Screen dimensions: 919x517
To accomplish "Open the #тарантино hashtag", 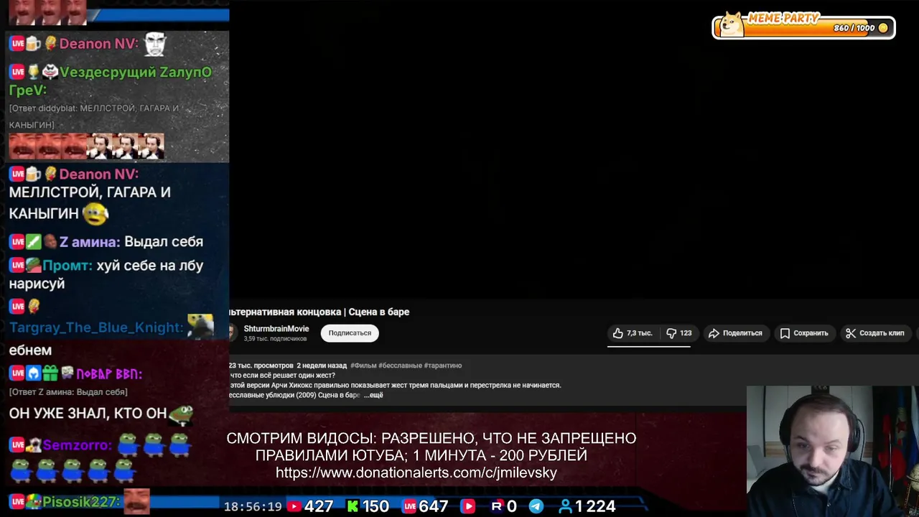I will tap(443, 365).
